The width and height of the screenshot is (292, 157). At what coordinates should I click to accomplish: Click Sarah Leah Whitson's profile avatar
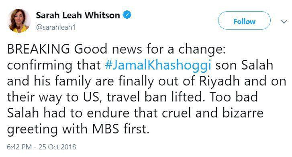(x=19, y=21)
